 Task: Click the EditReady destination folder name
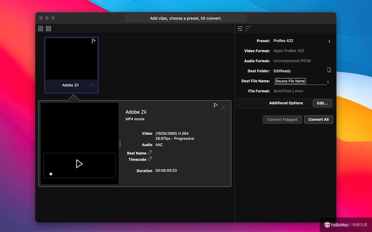click(282, 71)
